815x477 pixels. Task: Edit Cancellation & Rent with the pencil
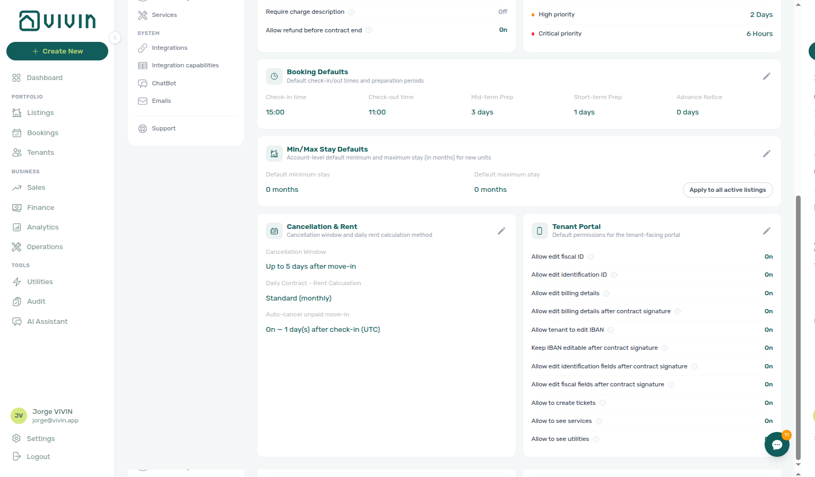[501, 231]
